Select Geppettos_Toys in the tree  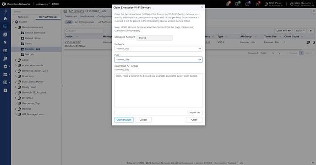coord(31,103)
